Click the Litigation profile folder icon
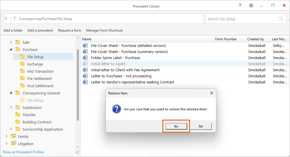The height and width of the screenshot is (157, 290). [x=13, y=144]
